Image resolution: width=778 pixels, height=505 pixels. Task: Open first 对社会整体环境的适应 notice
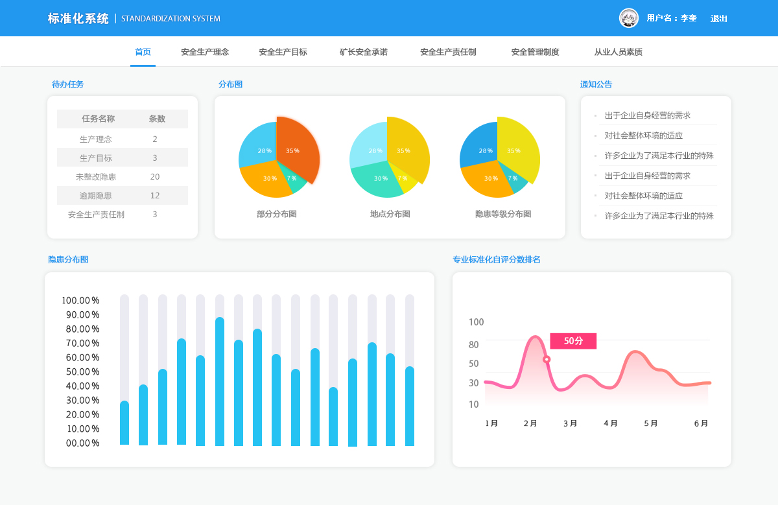[644, 135]
